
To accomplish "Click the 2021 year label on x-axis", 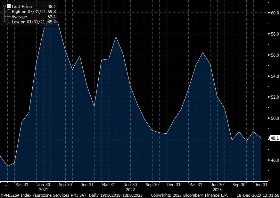I will coord(43,189).
